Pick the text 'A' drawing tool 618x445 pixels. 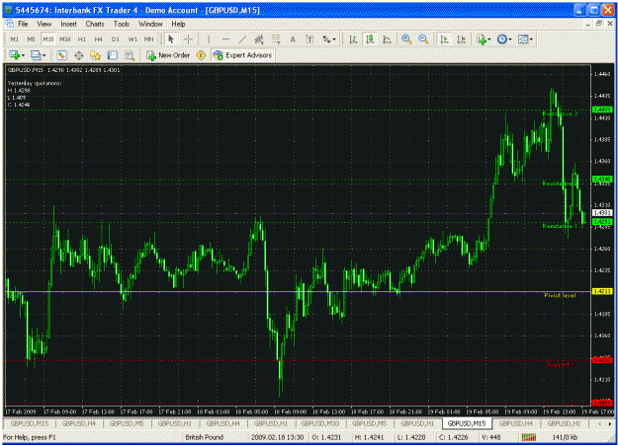pyautogui.click(x=293, y=39)
